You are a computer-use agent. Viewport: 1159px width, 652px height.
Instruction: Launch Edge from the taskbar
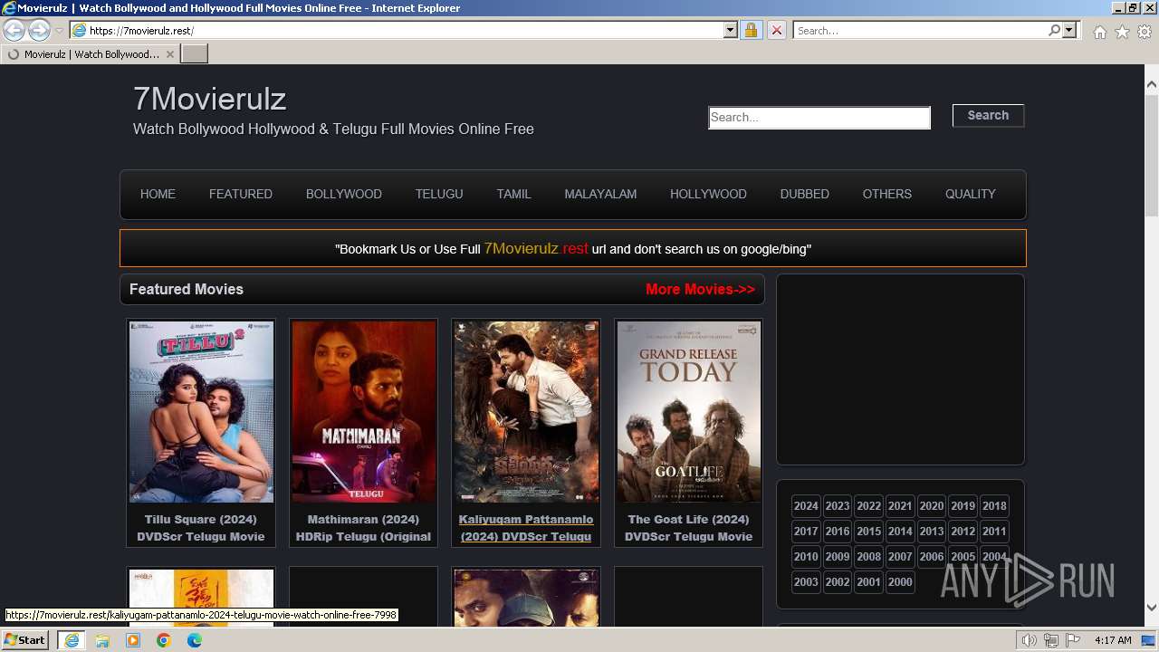tap(195, 640)
